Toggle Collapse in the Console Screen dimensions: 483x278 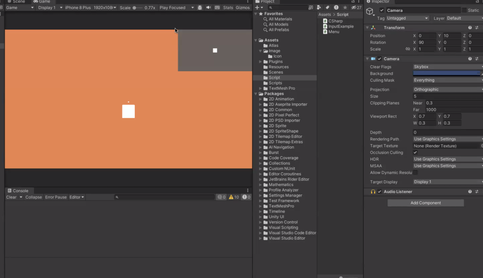(34, 197)
